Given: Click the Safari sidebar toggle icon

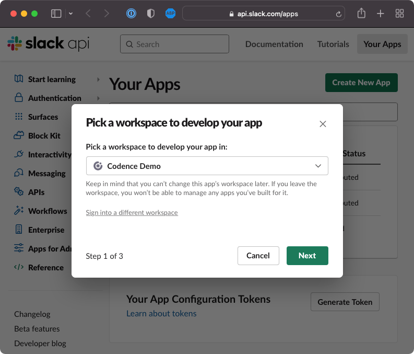Looking at the screenshot, I should (x=56, y=14).
